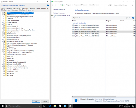Viewport: 136px width, 108px height.
Task: Select Security Update for Adobe Flash Player row
Action: pos(104,29)
